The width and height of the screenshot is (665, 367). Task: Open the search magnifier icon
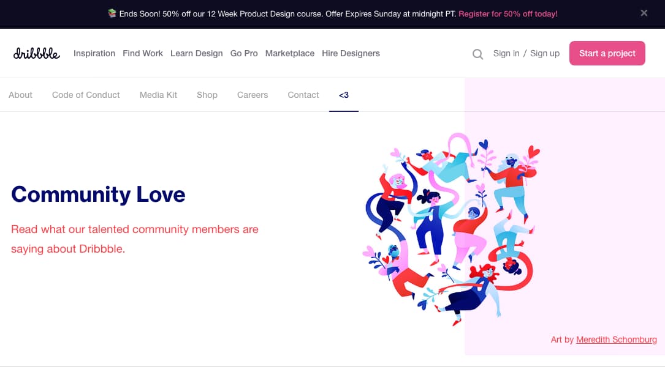tap(477, 54)
